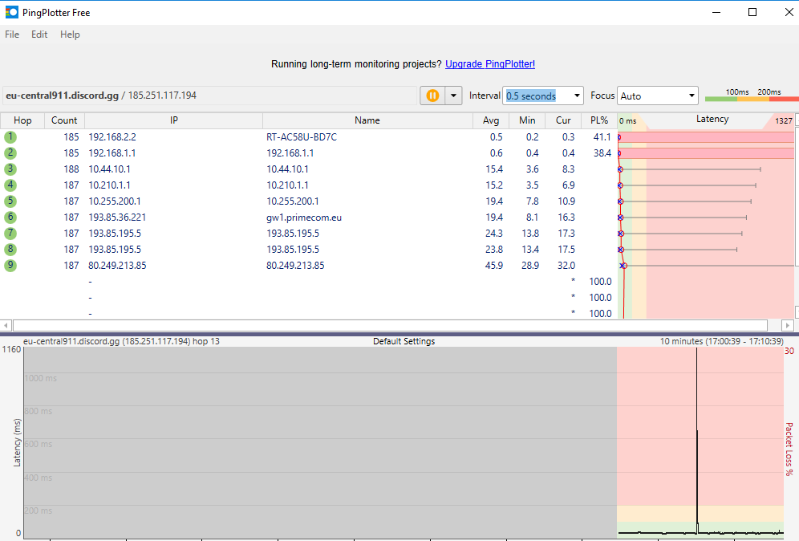799x541 pixels.
Task: Select the hop 1 green circle icon
Action: [x=10, y=137]
